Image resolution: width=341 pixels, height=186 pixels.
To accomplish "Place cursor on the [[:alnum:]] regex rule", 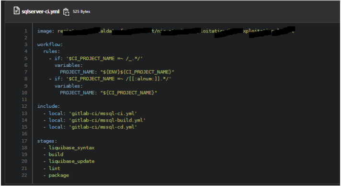I will (x=110, y=79).
